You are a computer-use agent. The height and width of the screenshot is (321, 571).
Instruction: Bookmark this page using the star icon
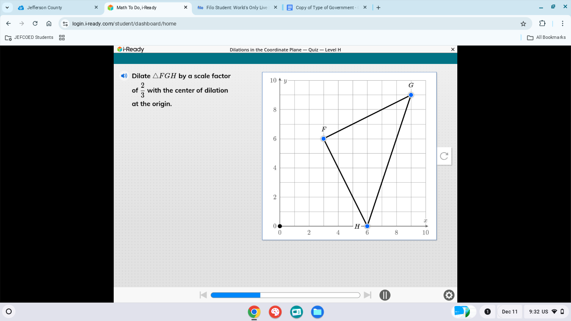(x=523, y=24)
